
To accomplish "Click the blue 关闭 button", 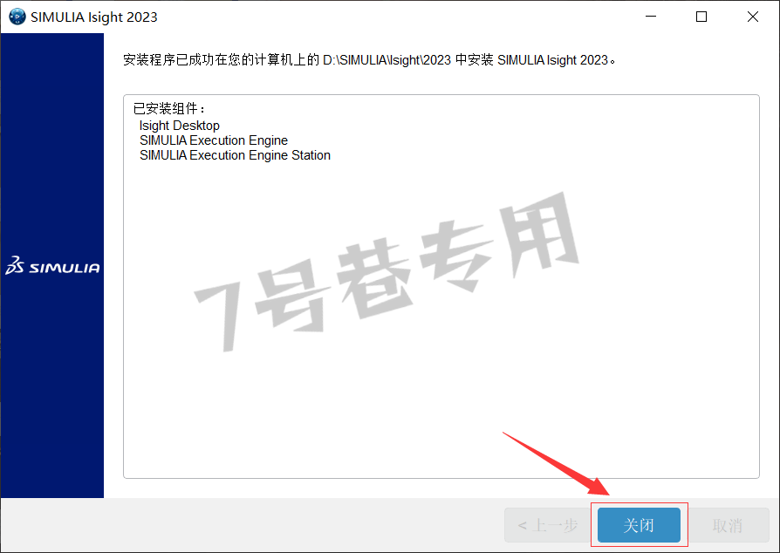I will [639, 525].
